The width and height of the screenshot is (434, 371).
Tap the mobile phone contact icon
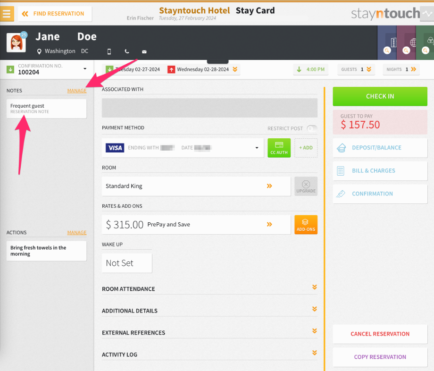[x=109, y=51]
